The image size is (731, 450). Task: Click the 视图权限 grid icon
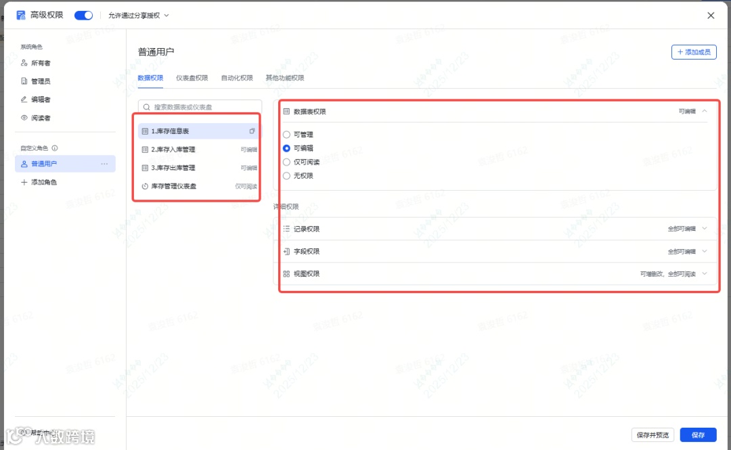(x=286, y=274)
